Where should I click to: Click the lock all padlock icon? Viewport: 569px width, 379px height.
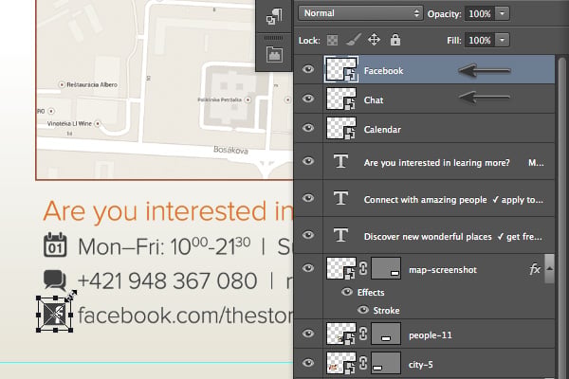[x=395, y=40]
